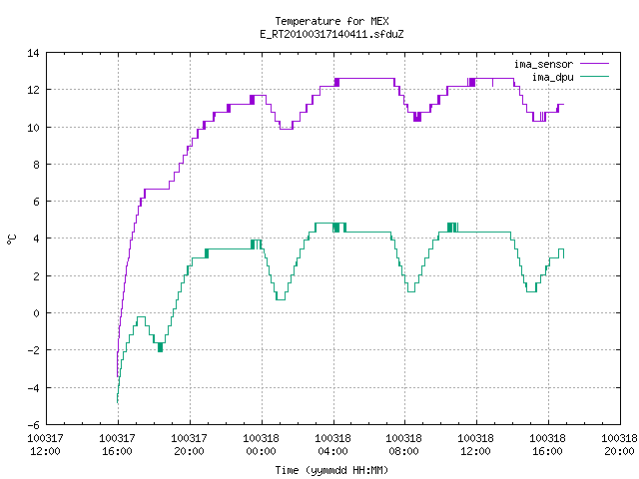Select y-axis tick label "6"
The image size is (639, 479).
coord(36,202)
